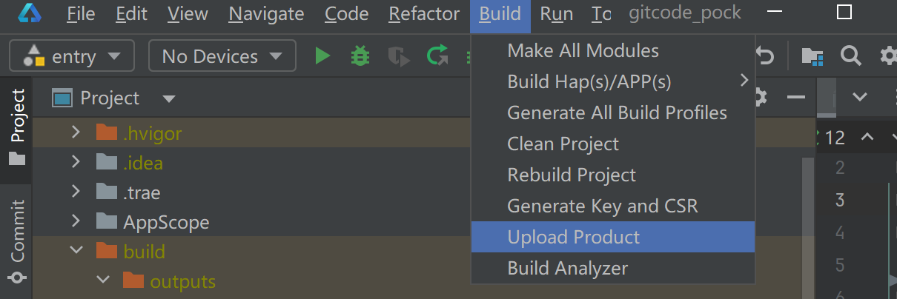This screenshot has width=897, height=299.
Task: Open the Refactor menu
Action: (424, 13)
